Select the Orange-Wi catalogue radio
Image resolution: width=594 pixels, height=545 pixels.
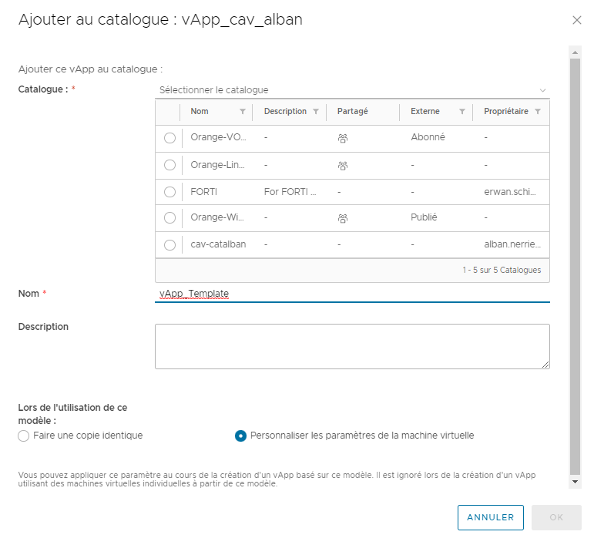click(169, 218)
